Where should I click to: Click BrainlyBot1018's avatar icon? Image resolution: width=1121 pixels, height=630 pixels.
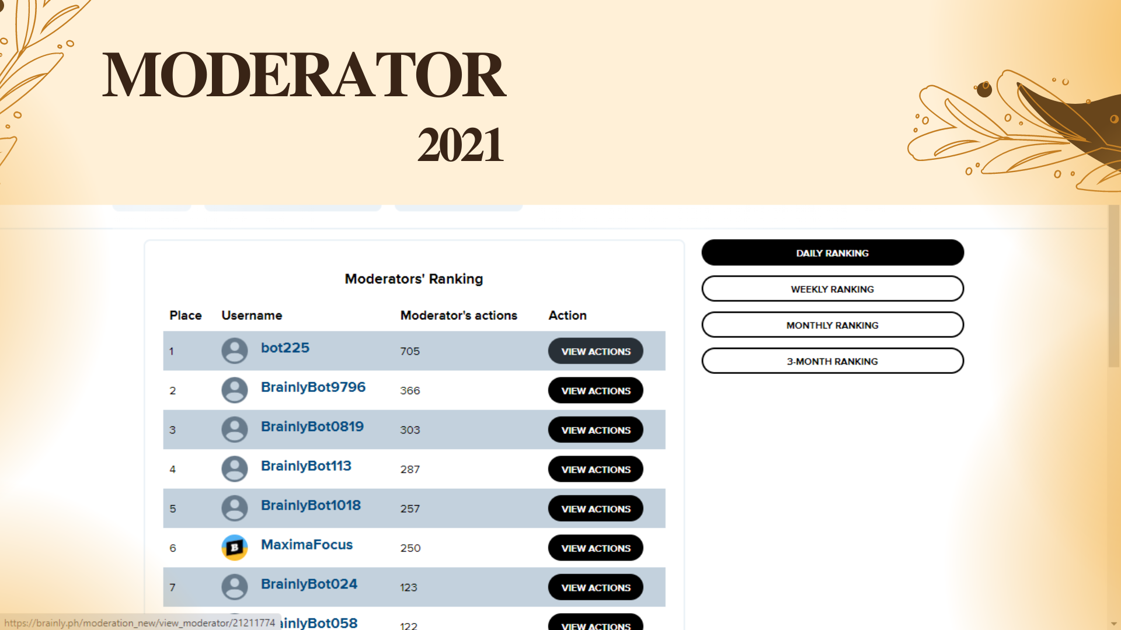(x=235, y=509)
